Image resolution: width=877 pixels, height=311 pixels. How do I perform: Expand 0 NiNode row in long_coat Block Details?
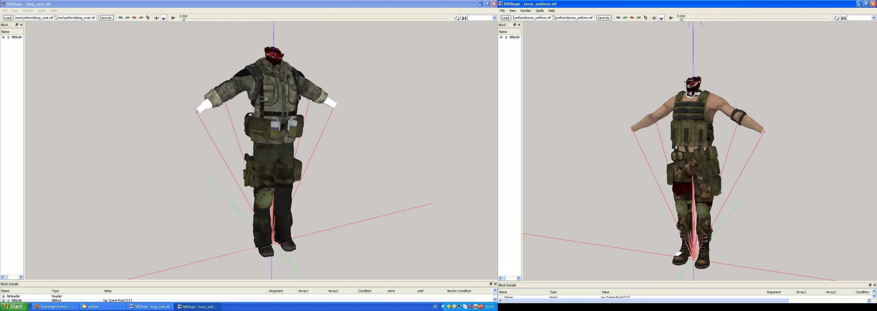coord(3,300)
